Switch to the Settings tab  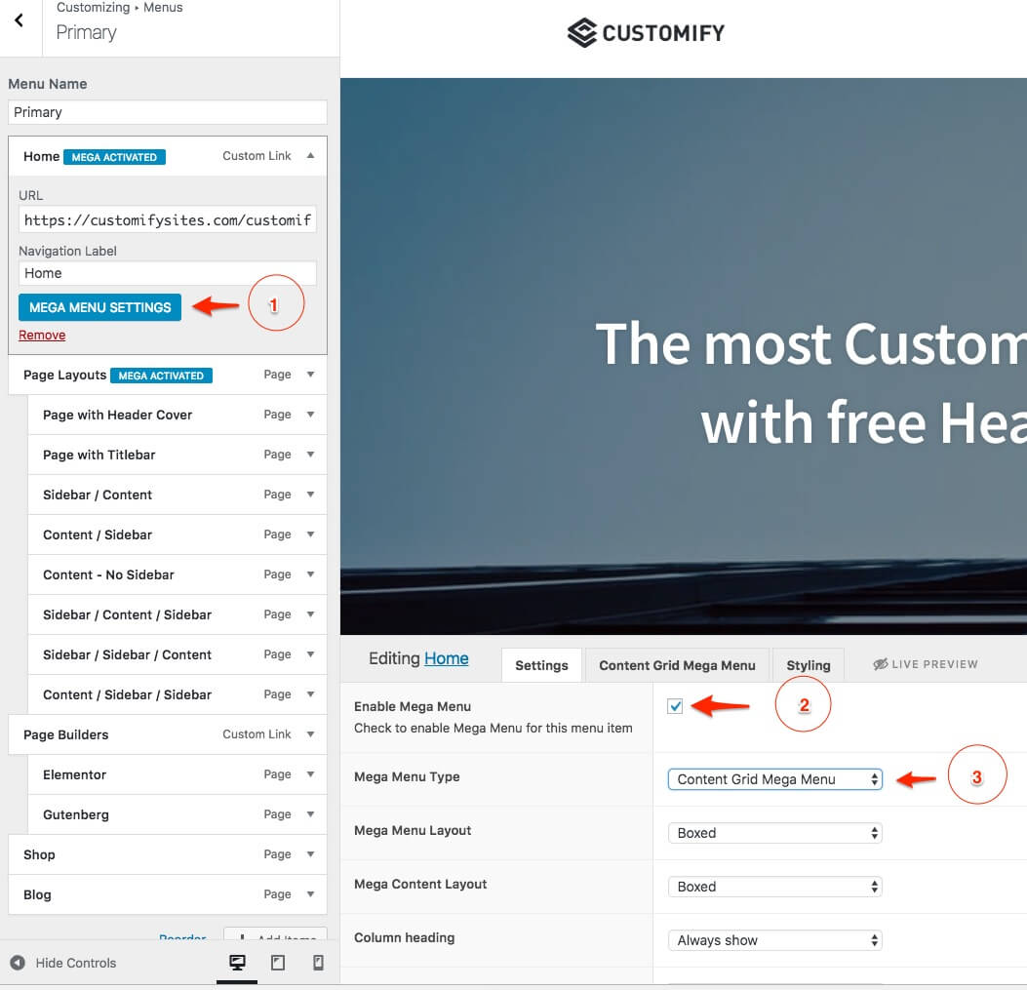click(541, 665)
